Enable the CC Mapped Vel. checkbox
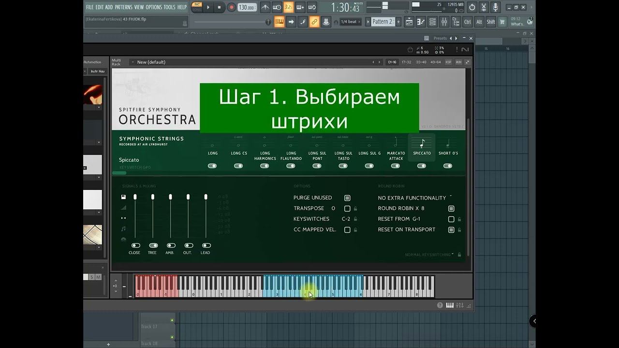This screenshot has height=348, width=619. click(347, 230)
